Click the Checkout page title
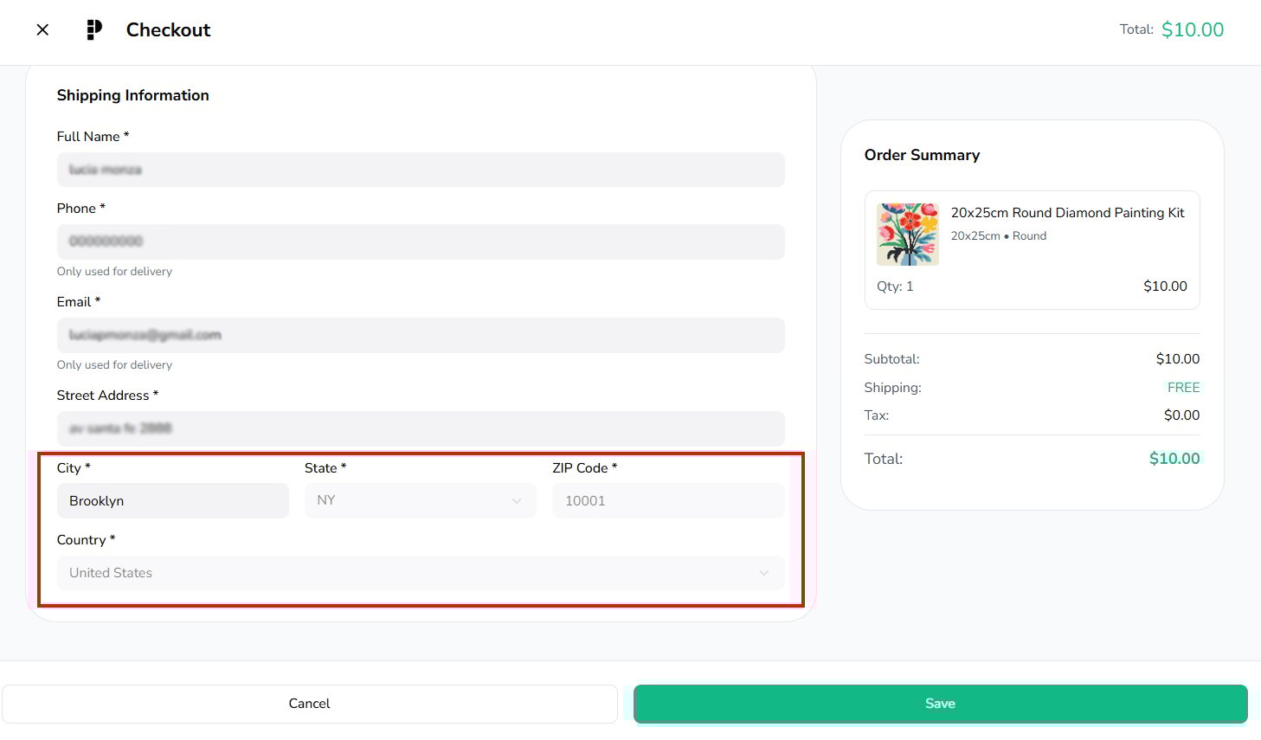The width and height of the screenshot is (1261, 740). point(168,30)
